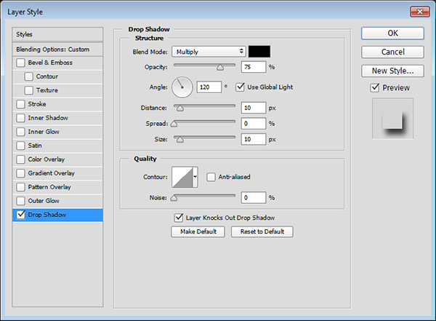Click the Distance value input field
This screenshot has width=436, height=321.
(x=254, y=108)
